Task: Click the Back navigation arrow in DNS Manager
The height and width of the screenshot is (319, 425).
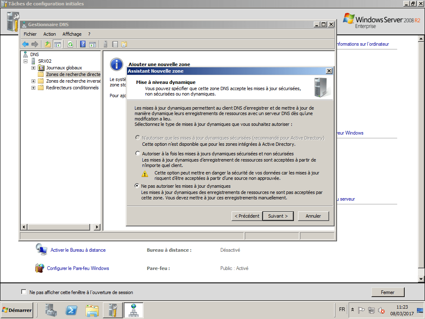Action: (x=25, y=44)
